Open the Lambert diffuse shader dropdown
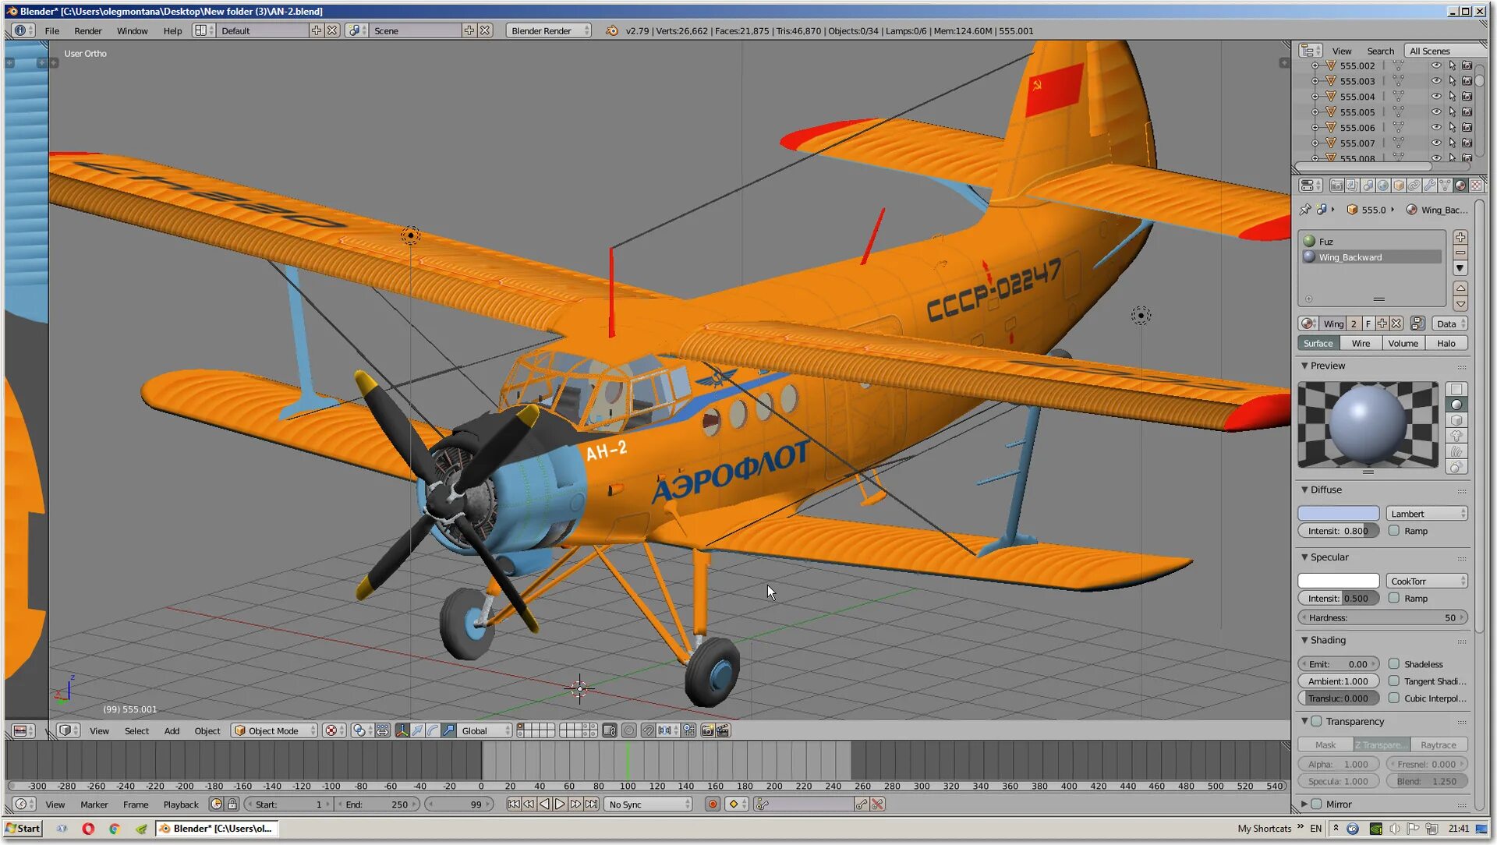This screenshot has width=1497, height=845. (x=1426, y=514)
